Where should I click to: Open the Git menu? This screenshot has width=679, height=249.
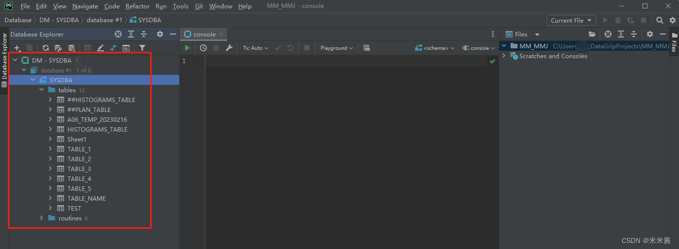(199, 6)
